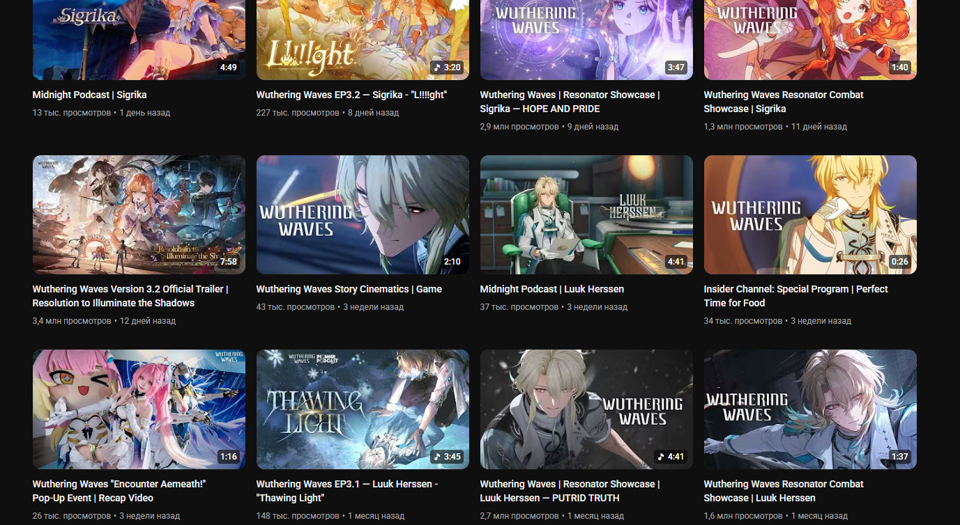Click the 3:47 duration badge
Image resolution: width=960 pixels, height=525 pixels.
[676, 68]
